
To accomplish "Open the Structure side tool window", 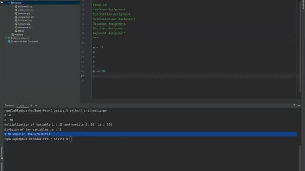I will coord(2,167).
